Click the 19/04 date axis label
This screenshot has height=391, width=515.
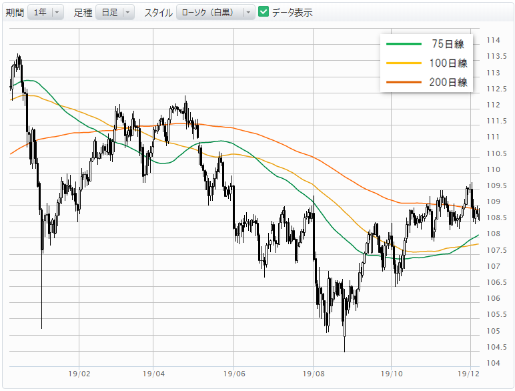[153, 374]
